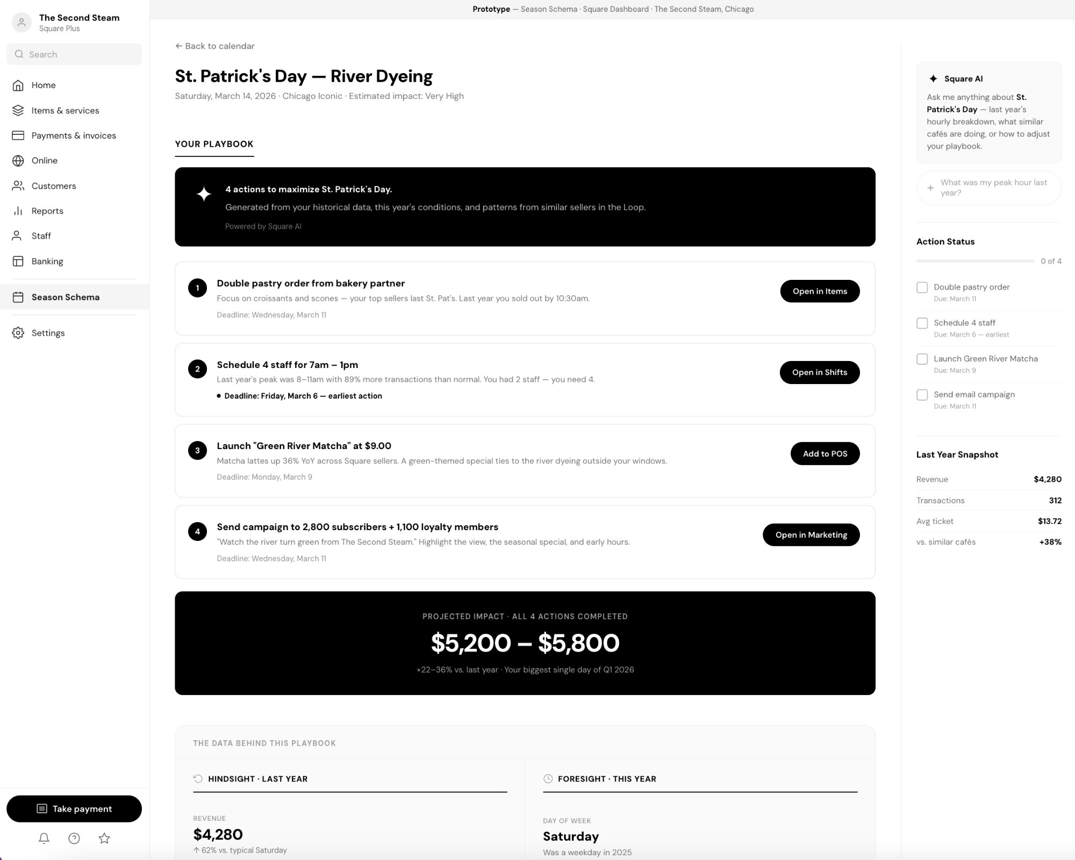Viewport: 1075px width, 860px height.
Task: Tick the Schedule 4 staff checkbox
Action: [x=922, y=323]
